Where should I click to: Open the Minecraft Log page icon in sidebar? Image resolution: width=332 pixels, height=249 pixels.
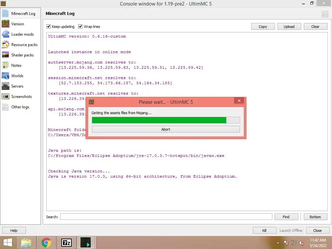(x=5, y=13)
